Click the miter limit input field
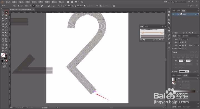The height and width of the screenshot is (109, 200). (196, 45)
